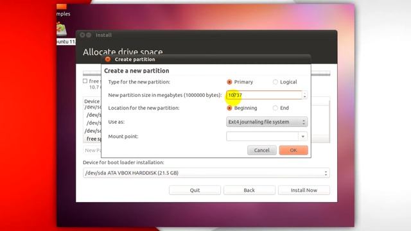Click the Mount point text field

coord(262,137)
